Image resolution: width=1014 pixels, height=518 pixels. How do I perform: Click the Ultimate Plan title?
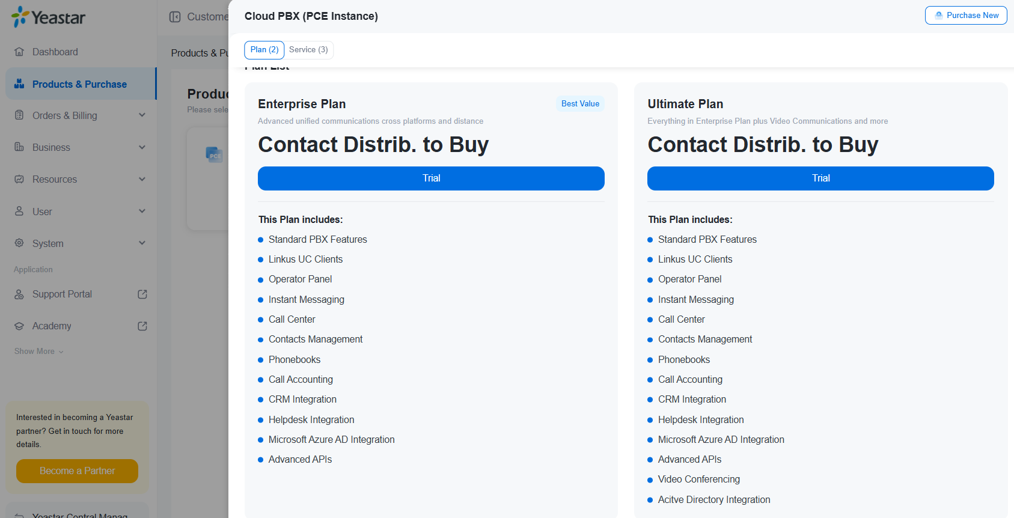[685, 104]
